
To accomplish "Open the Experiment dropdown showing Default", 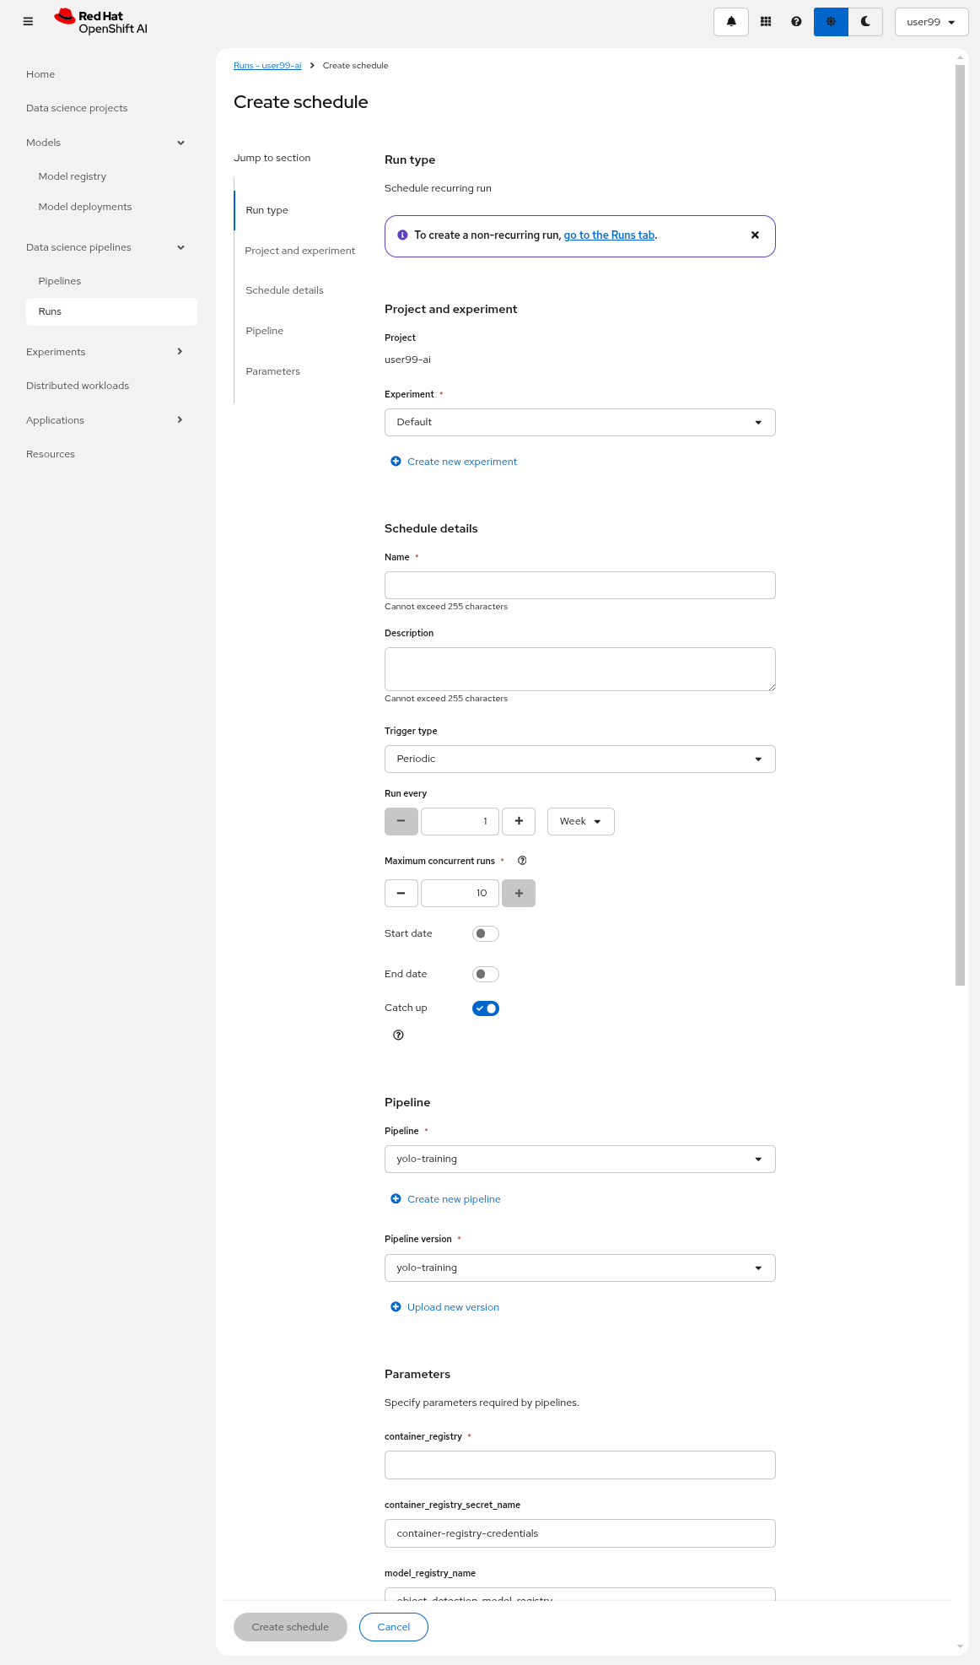I will pyautogui.click(x=580, y=423).
